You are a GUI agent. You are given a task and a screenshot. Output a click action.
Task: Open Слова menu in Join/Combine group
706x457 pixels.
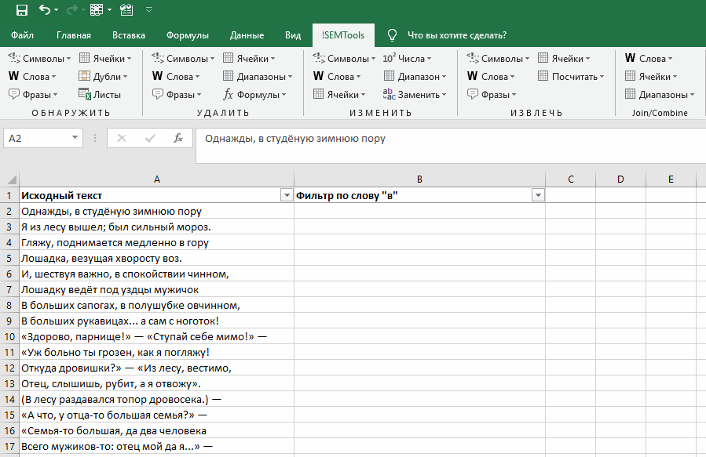[649, 59]
